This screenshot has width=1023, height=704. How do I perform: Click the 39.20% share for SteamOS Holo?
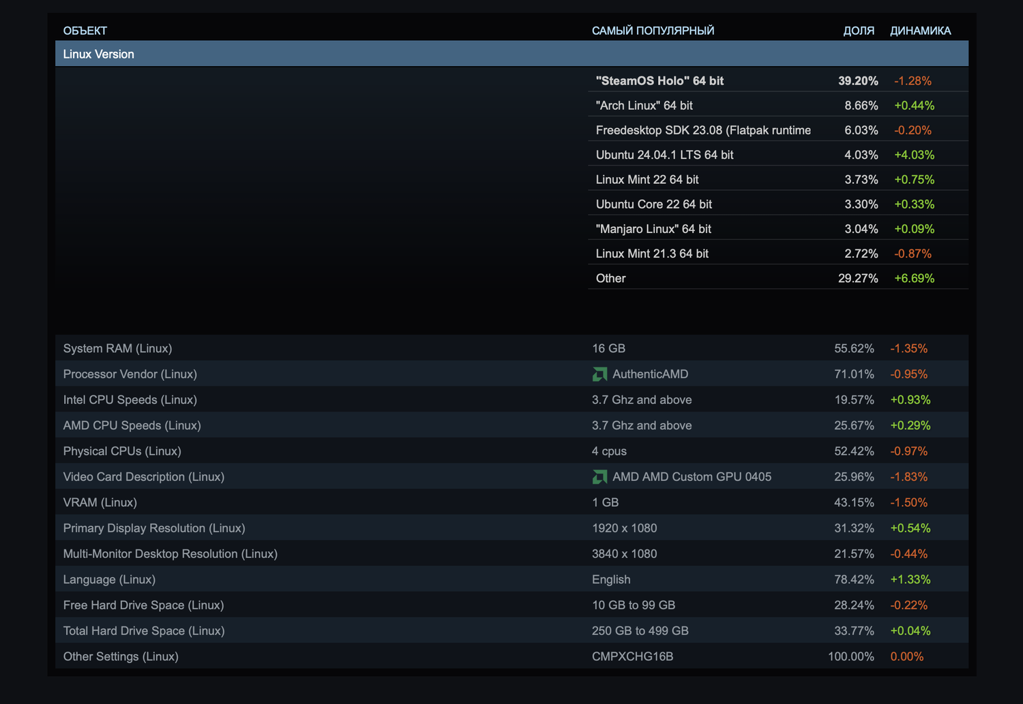point(858,80)
